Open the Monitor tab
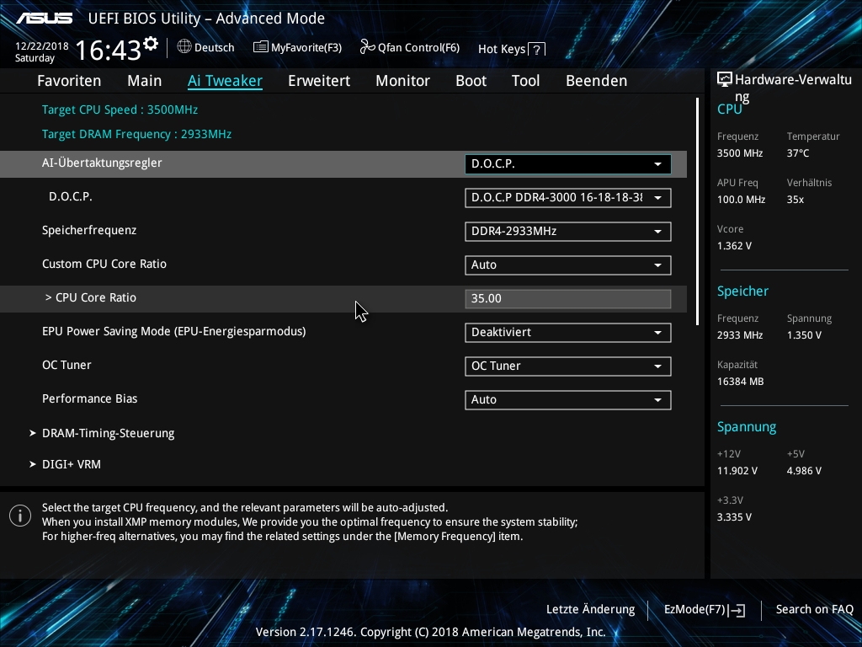This screenshot has width=862, height=647. 403,81
